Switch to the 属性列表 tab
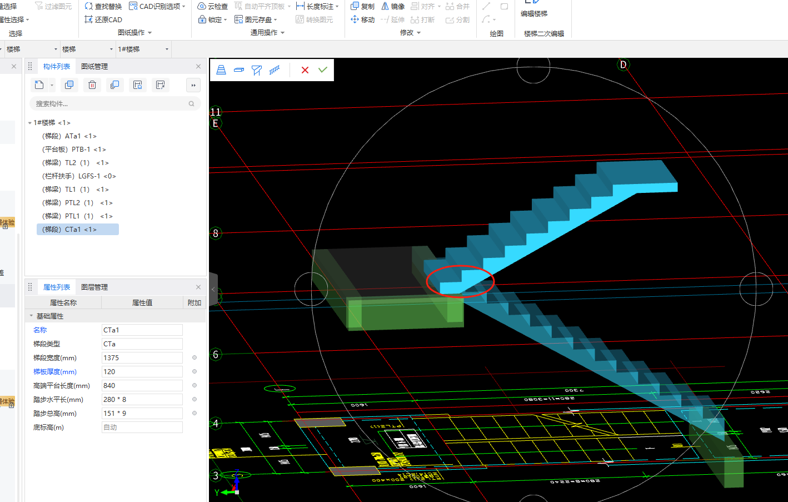Image resolution: width=788 pixels, height=502 pixels. (x=57, y=287)
